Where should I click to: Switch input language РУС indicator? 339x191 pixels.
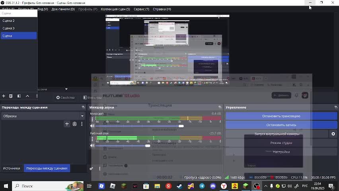[x=305, y=186]
